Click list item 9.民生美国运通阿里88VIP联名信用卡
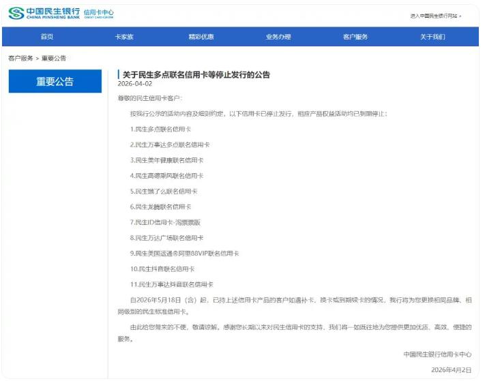This screenshot has height=381, width=487. click(184, 254)
